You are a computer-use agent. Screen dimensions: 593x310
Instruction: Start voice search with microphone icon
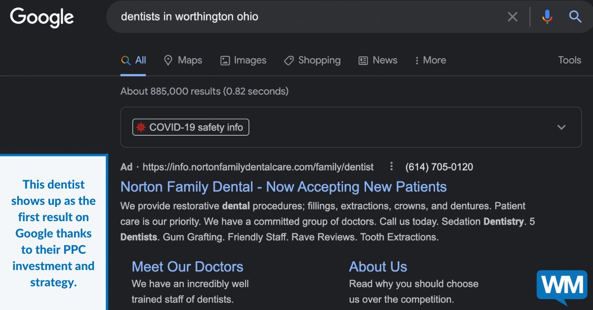547,17
